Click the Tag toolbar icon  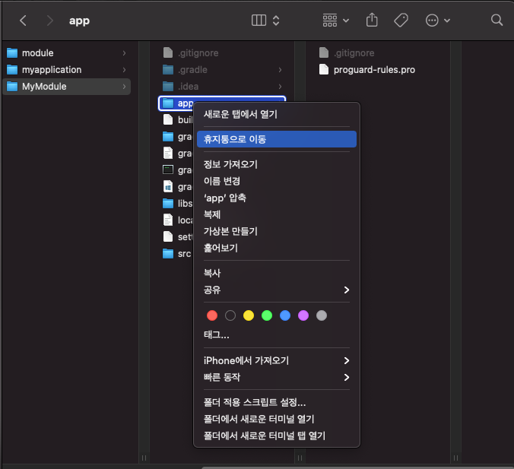(x=401, y=21)
